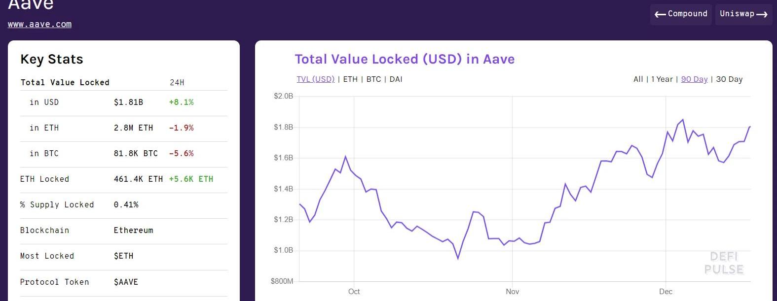Click the $AAVE protocol token value

click(x=126, y=282)
